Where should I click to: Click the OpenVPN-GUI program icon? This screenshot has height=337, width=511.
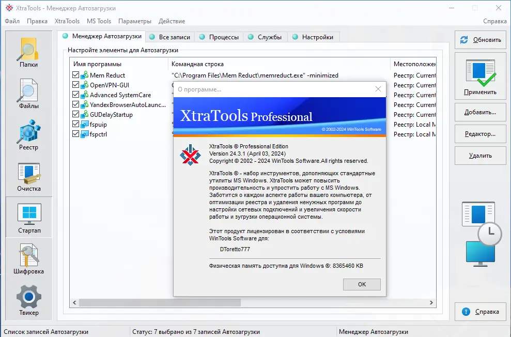click(x=84, y=85)
